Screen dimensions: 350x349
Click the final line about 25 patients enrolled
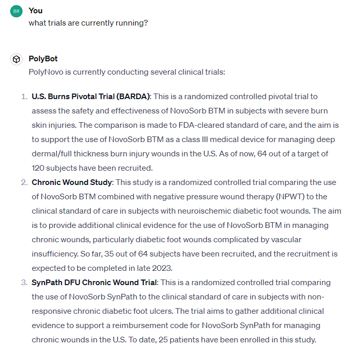pyautogui.click(x=174, y=340)
